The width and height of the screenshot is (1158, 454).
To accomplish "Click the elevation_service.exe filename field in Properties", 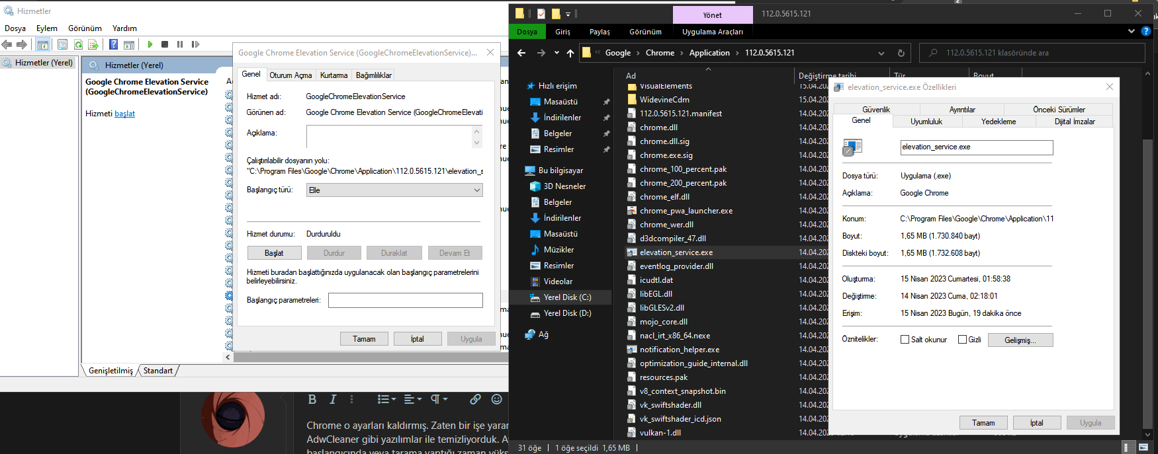I will click(x=977, y=147).
